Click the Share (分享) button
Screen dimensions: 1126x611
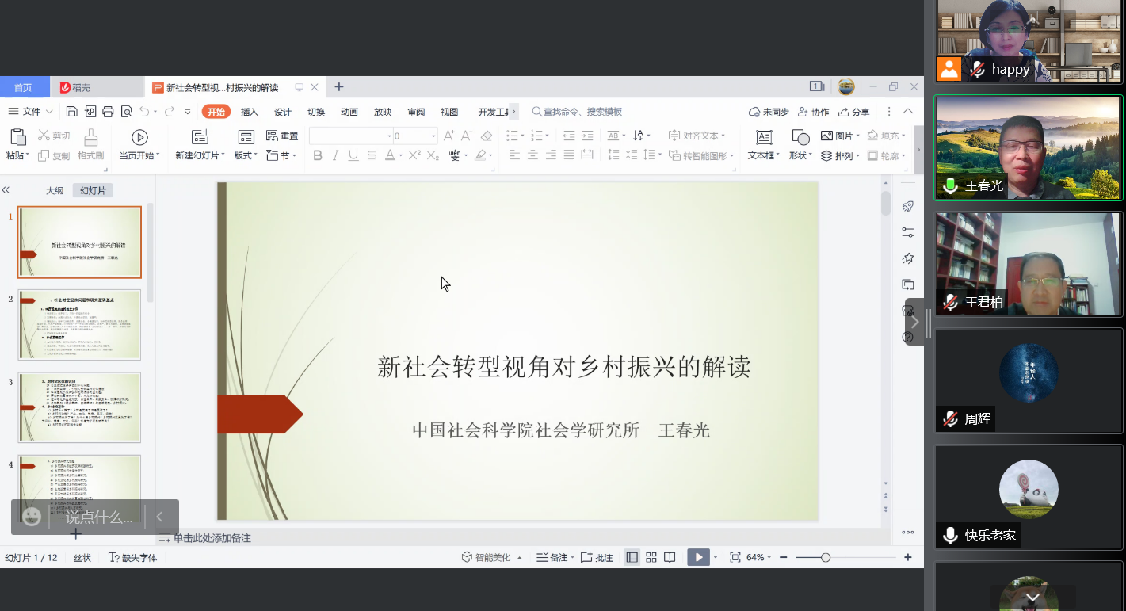pyautogui.click(x=854, y=112)
